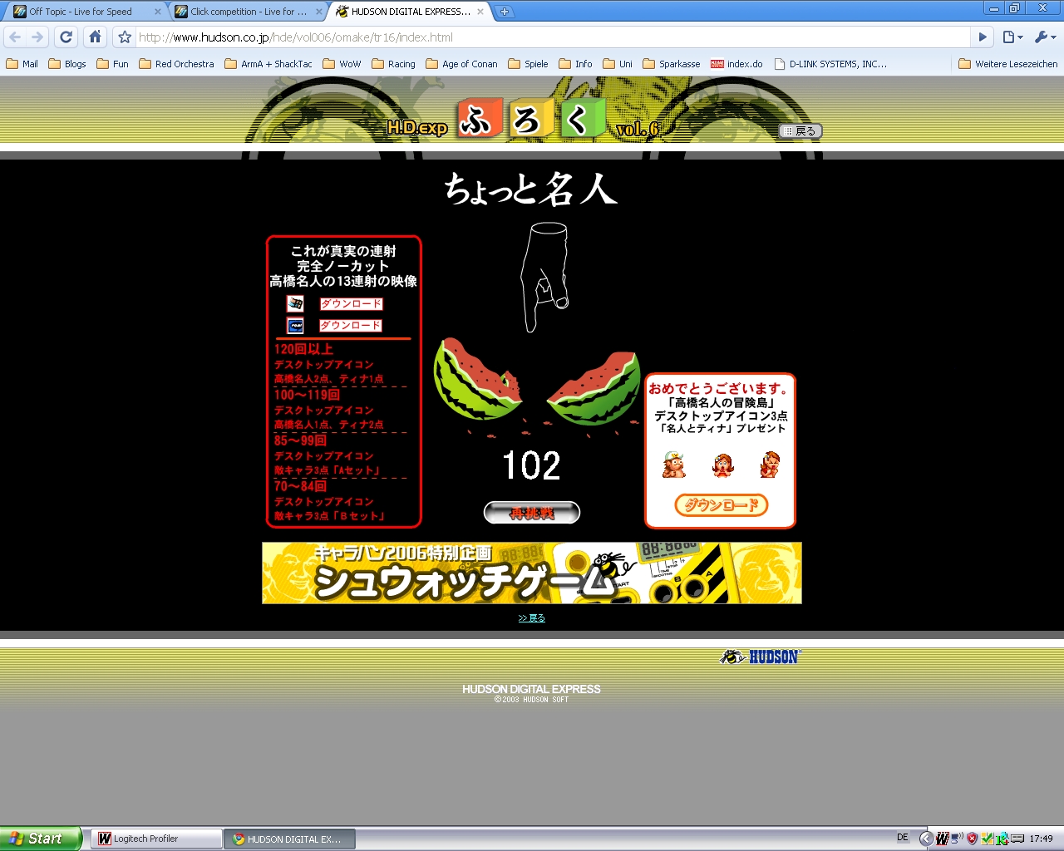This screenshot has width=1064, height=851.
Task: Open the Red Orchestra bookmarks folder
Action: pos(176,64)
